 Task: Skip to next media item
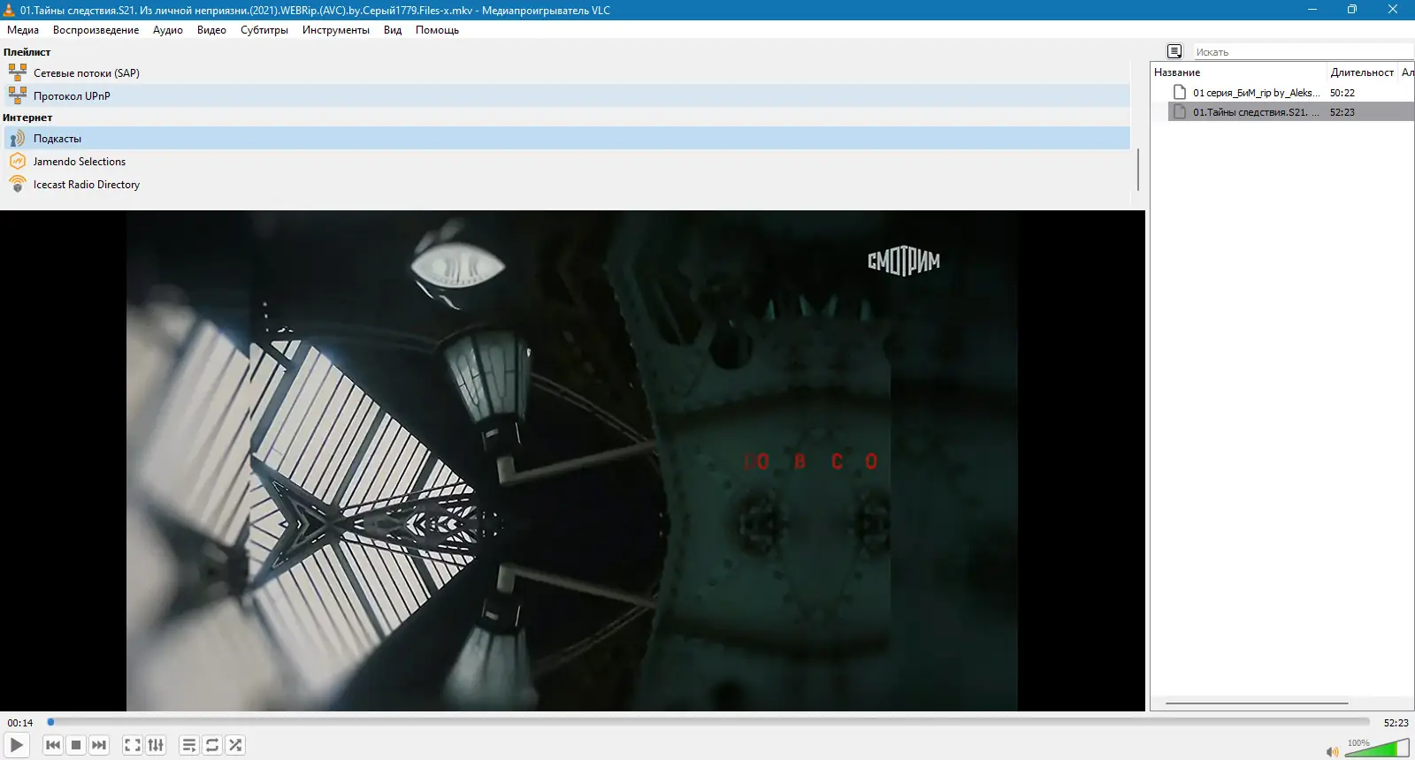(x=99, y=745)
